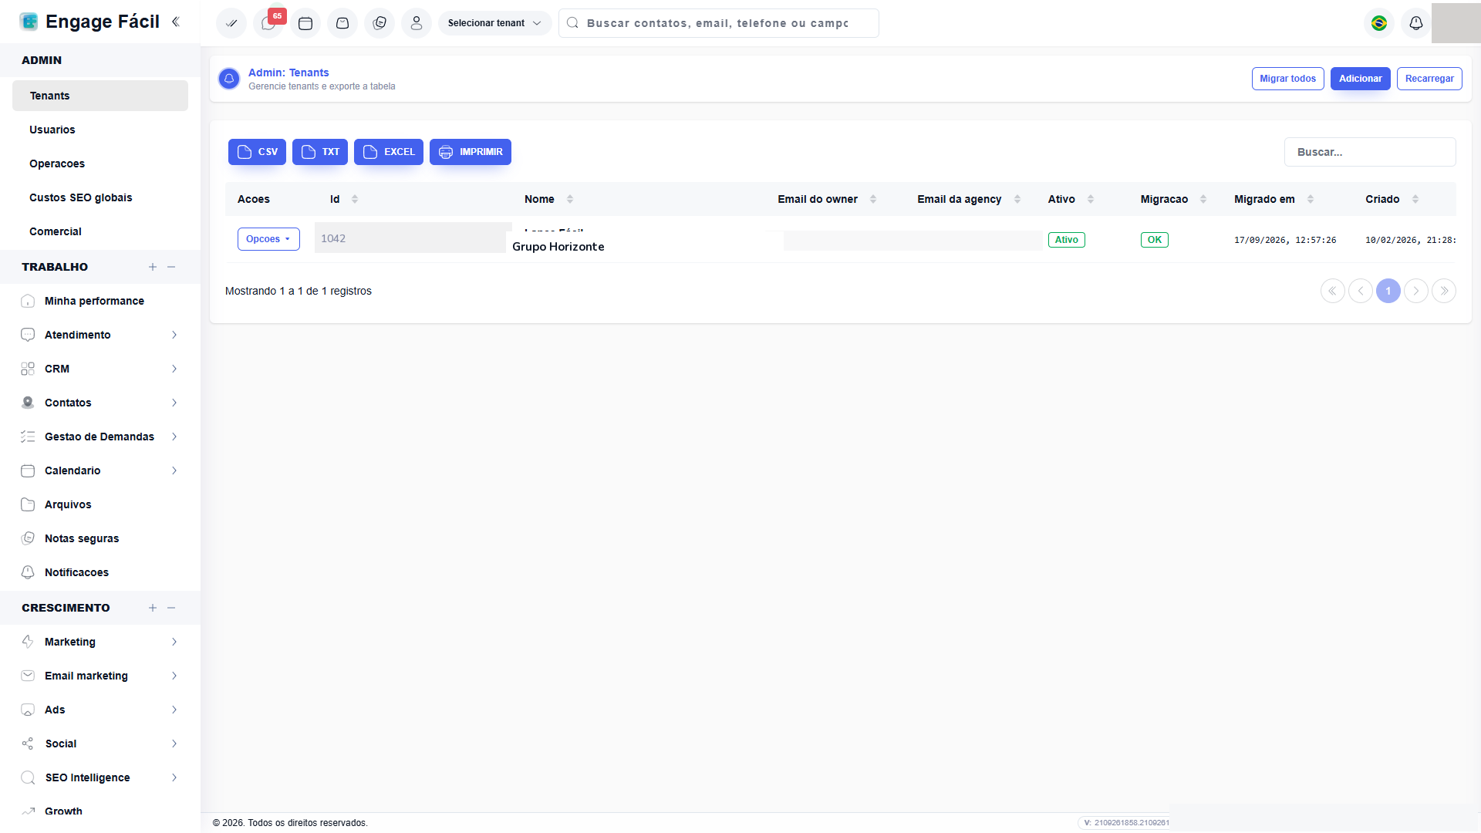Viewport: 1481px width, 833px height.
Task: Select Usuarios in the admin menu
Action: click(100, 130)
